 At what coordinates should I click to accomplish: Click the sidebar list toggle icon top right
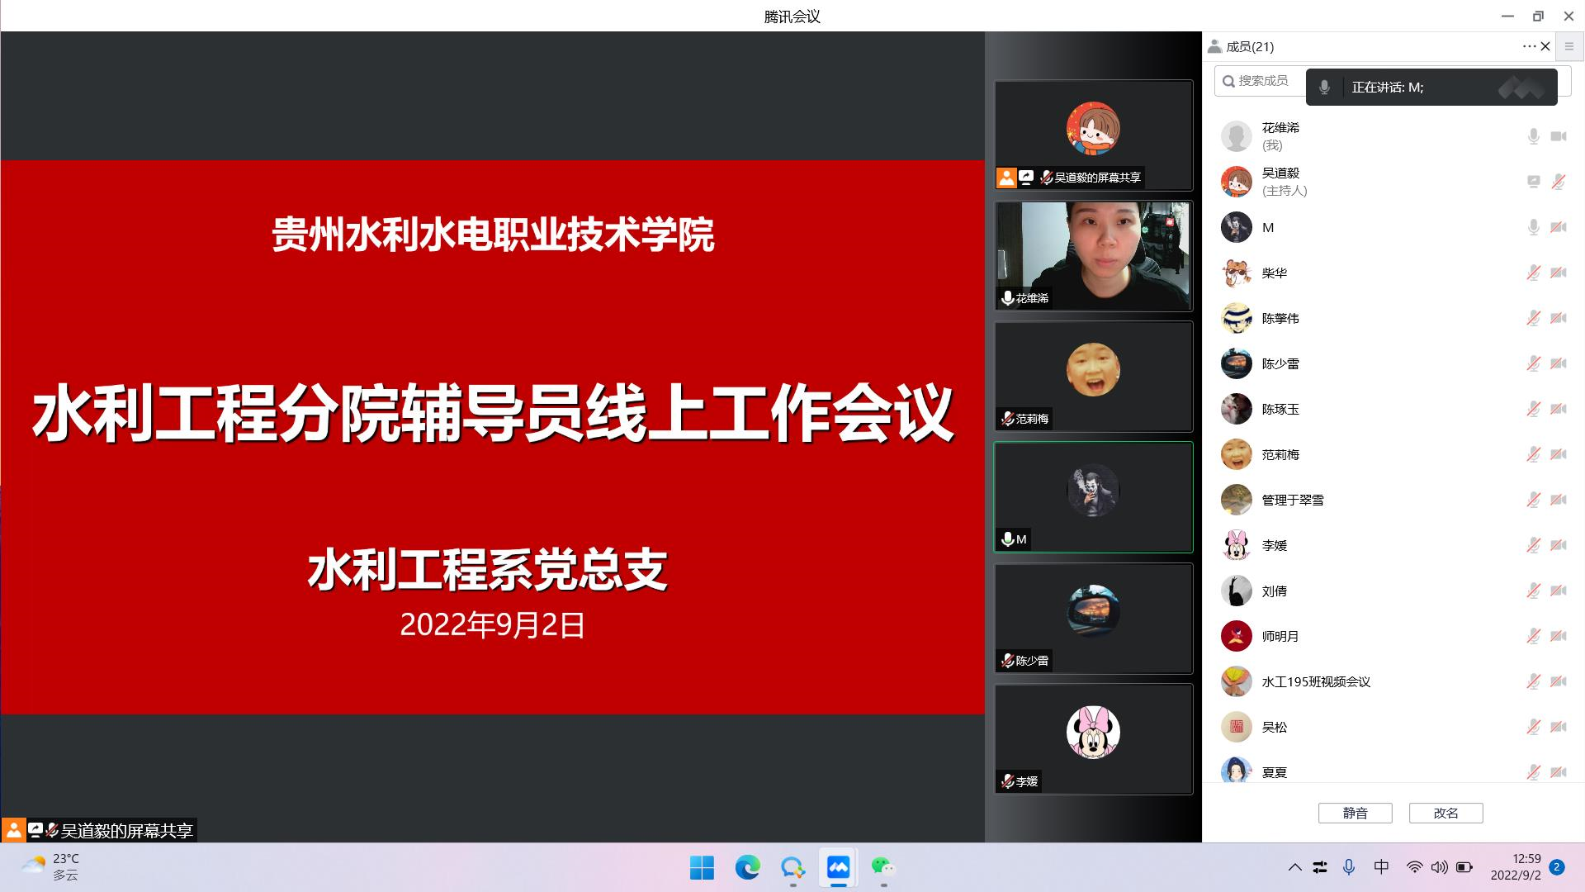(1569, 47)
